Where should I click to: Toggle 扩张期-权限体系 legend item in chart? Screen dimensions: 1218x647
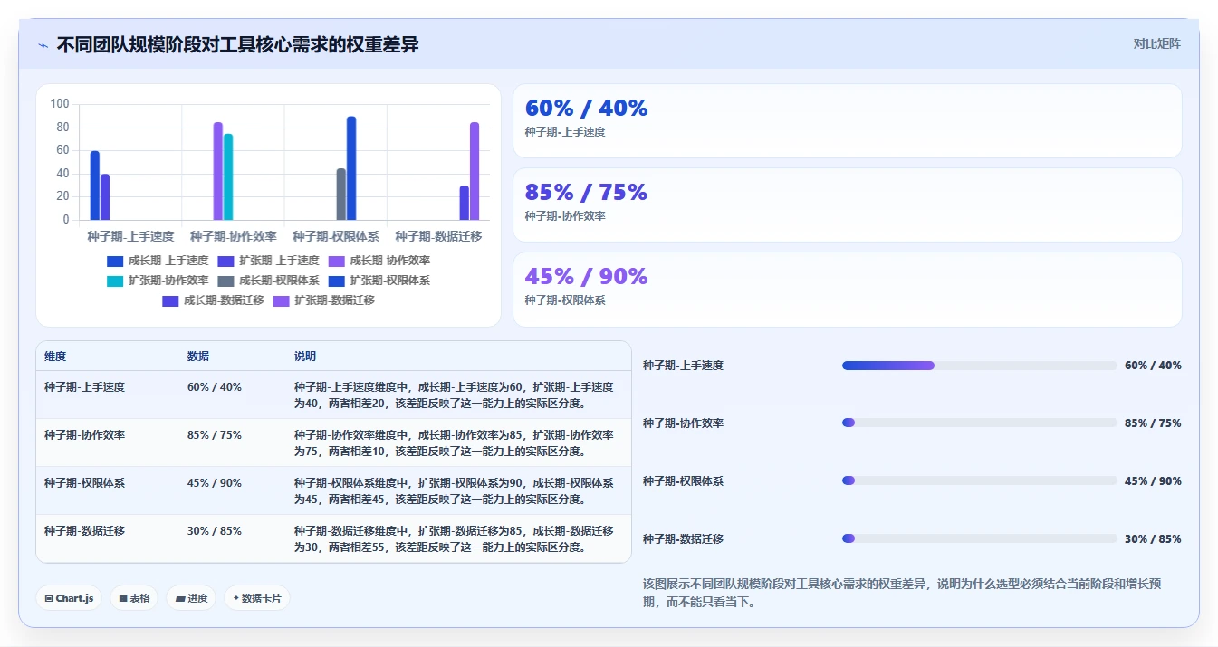[379, 281]
